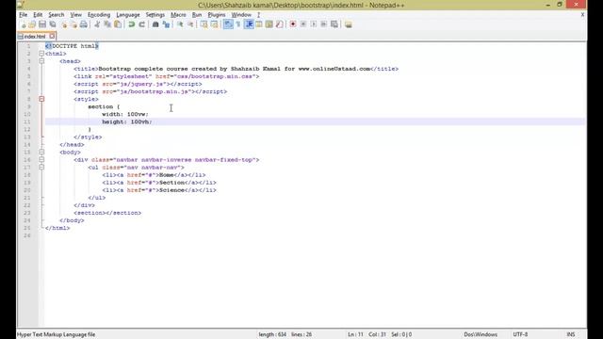Click the Paste clipboard icon

[118, 24]
